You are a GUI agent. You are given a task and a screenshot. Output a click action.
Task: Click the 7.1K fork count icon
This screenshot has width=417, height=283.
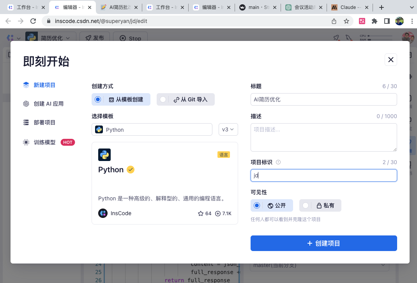pyautogui.click(x=218, y=214)
